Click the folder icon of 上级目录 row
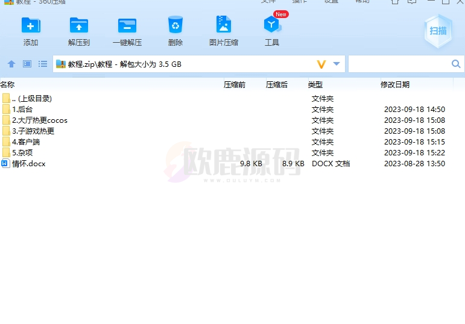 5,98
